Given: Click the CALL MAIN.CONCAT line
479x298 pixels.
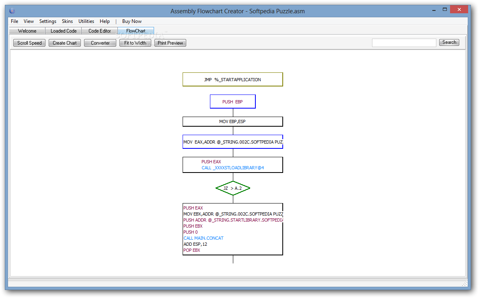Looking at the screenshot, I should click(204, 238).
